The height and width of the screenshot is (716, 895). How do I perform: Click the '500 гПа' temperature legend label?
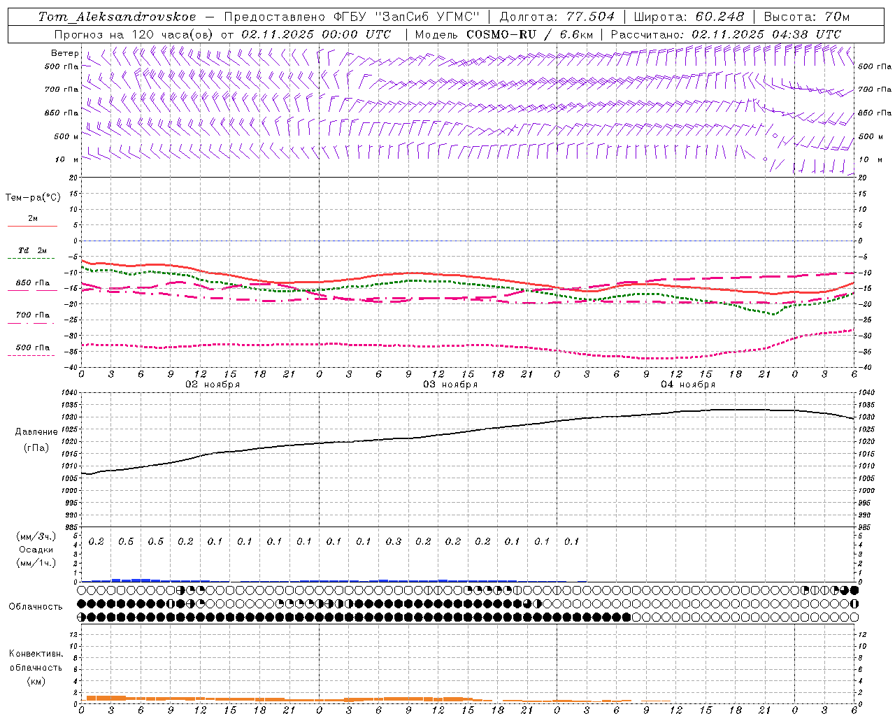[x=32, y=348]
